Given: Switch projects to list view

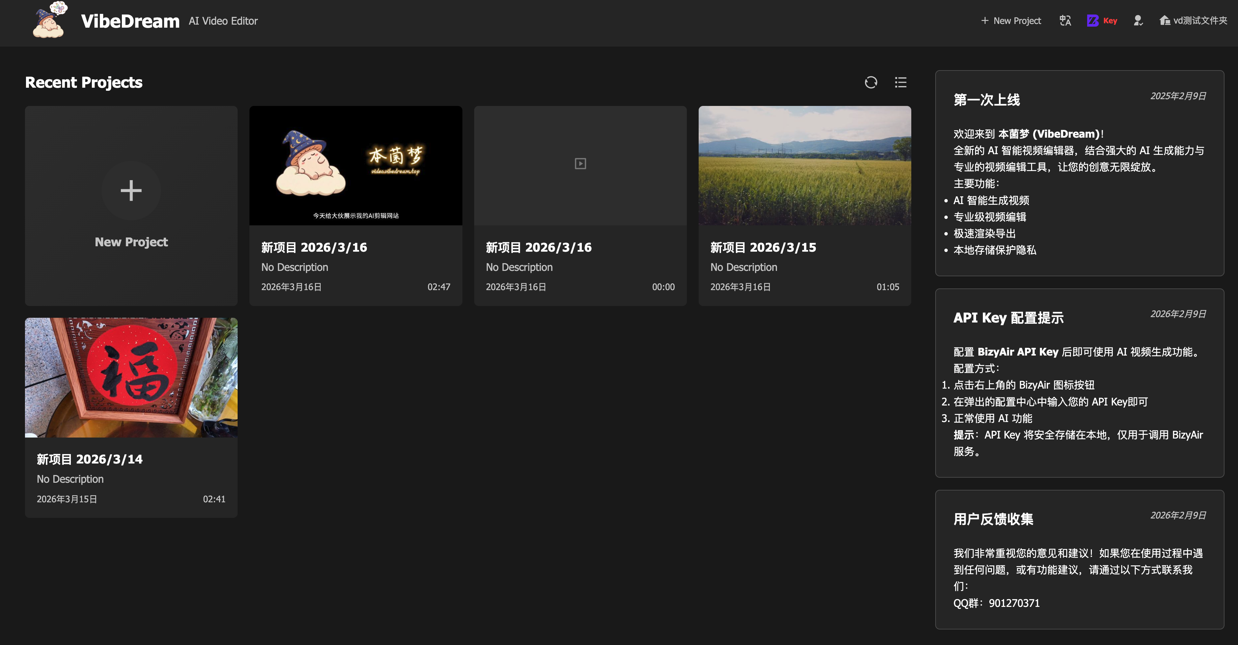Looking at the screenshot, I should coord(900,83).
